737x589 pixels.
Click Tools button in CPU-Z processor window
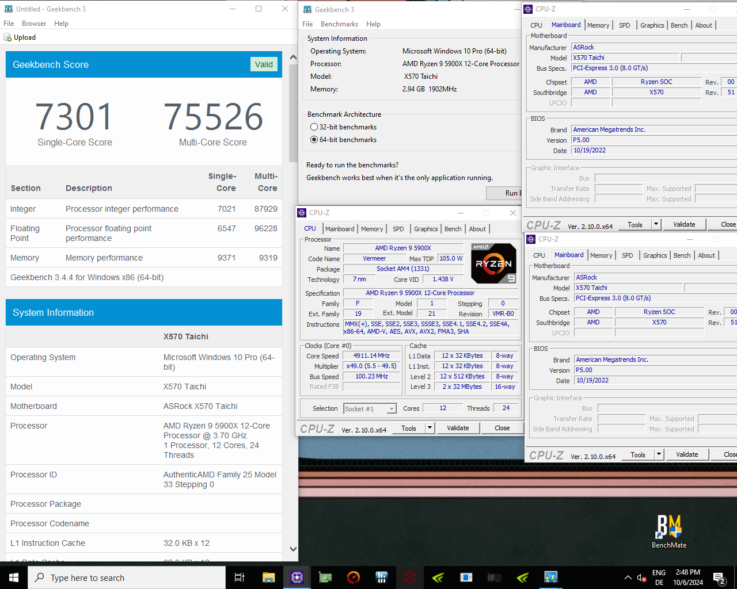[409, 428]
